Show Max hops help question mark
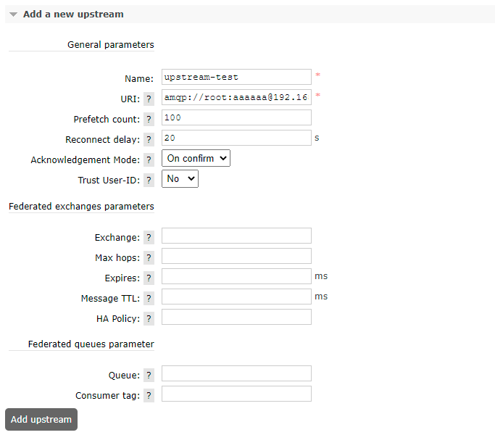The height and width of the screenshot is (435, 495). [149, 258]
